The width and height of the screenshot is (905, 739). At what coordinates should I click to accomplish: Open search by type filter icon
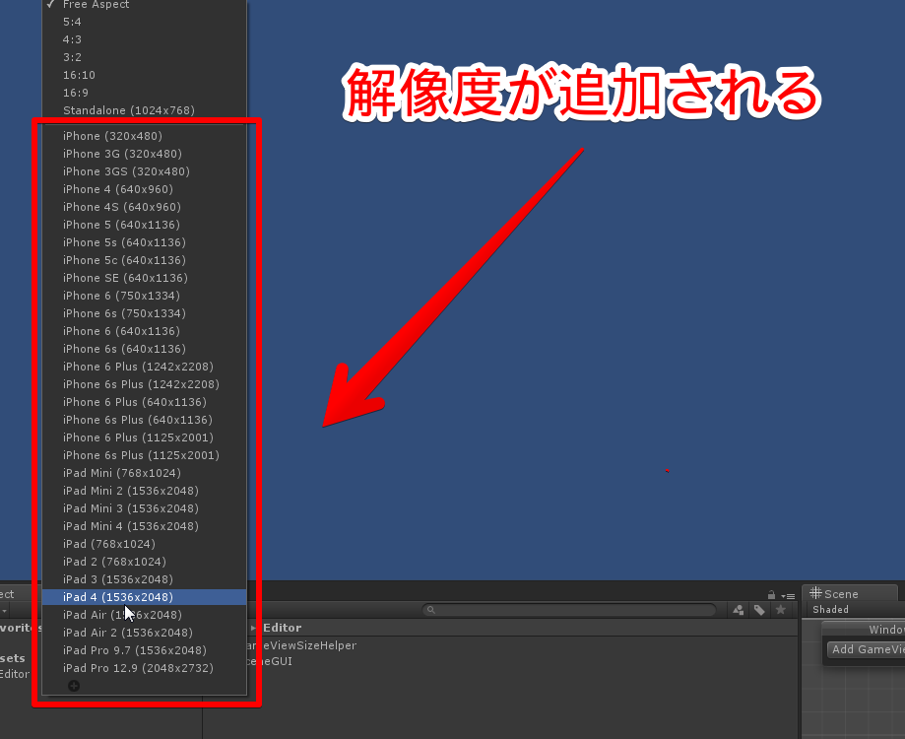pos(739,610)
